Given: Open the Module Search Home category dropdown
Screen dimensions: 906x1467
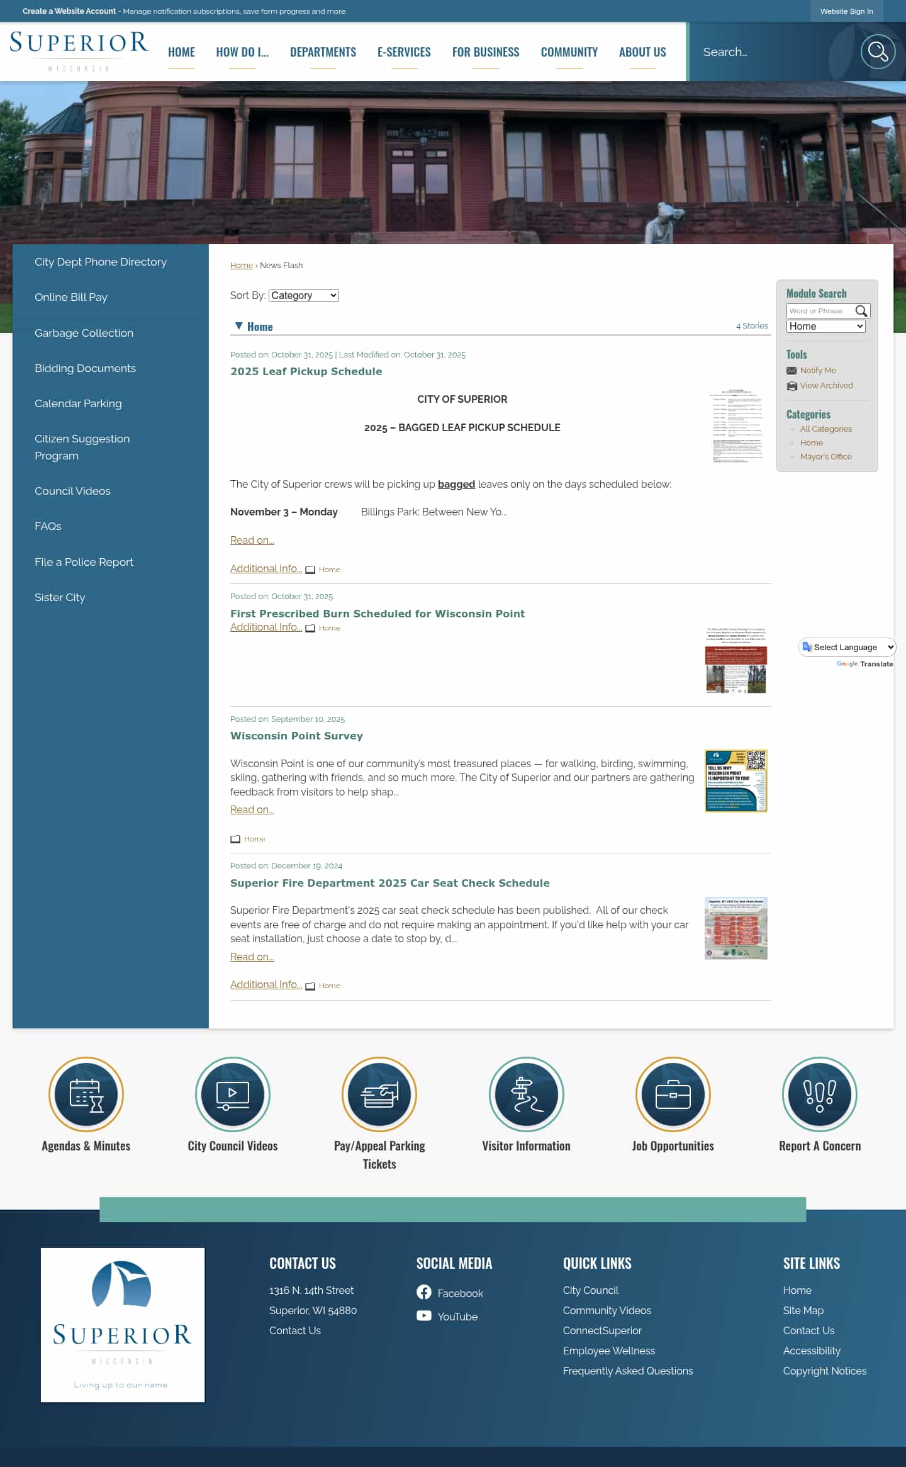Looking at the screenshot, I should tap(826, 326).
